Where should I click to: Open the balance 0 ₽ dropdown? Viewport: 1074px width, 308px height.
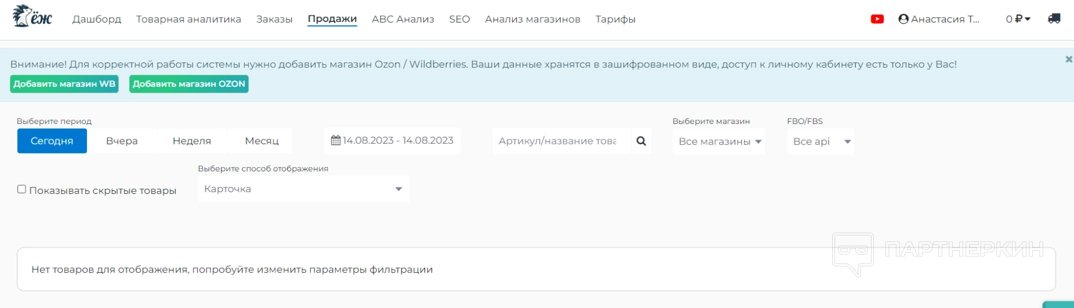(x=1018, y=19)
